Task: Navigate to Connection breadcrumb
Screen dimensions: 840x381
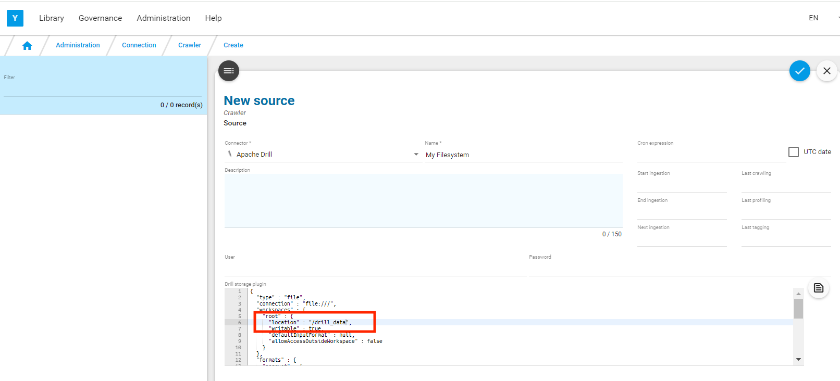Action: [139, 45]
